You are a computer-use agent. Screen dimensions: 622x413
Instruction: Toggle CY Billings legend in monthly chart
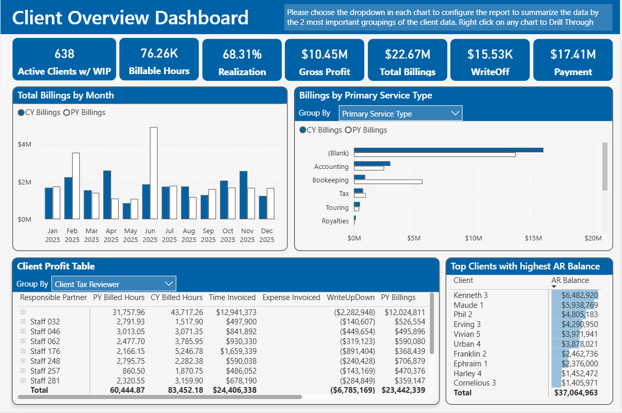39,112
